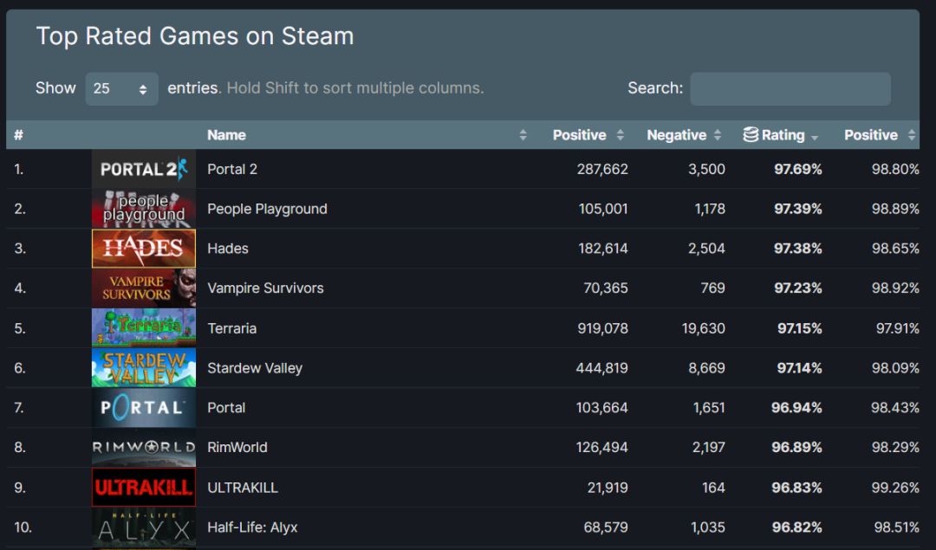Open the RimWorld game name link
Image resolution: width=936 pixels, height=550 pixels.
237,448
